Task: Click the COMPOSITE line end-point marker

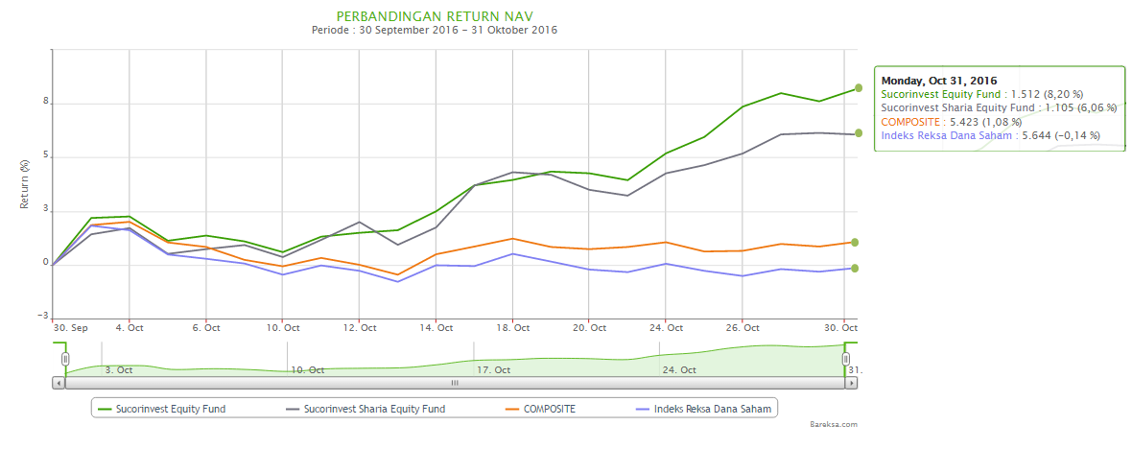Action: (x=855, y=243)
